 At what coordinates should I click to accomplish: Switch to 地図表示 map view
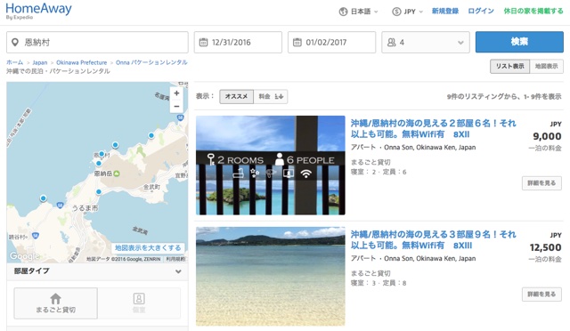[546, 66]
